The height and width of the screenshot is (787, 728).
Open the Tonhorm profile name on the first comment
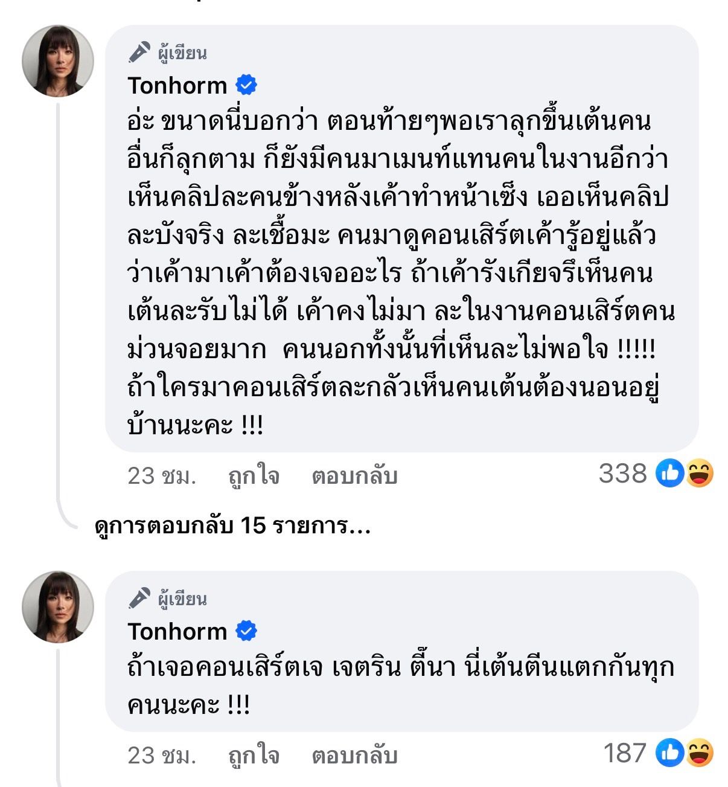pyautogui.click(x=177, y=86)
